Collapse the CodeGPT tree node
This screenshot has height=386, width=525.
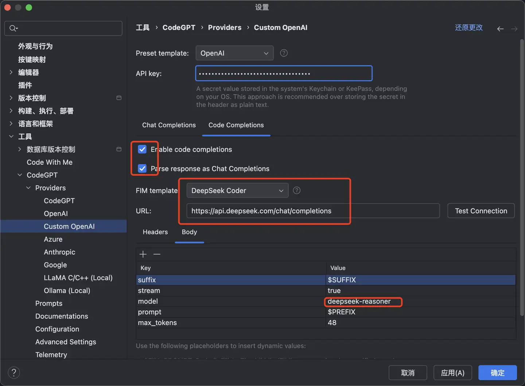click(x=20, y=175)
